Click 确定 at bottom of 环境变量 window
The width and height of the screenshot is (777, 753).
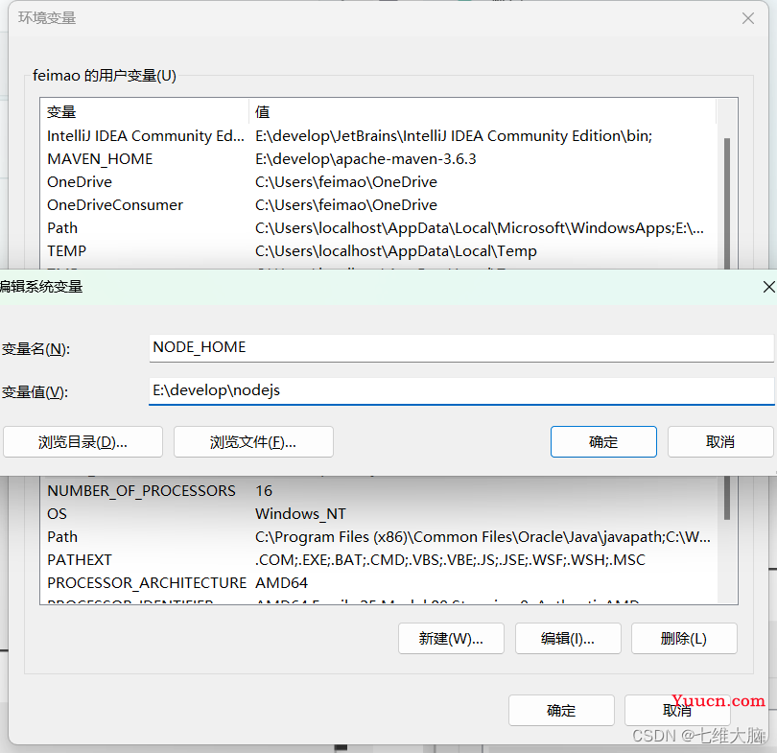561,711
